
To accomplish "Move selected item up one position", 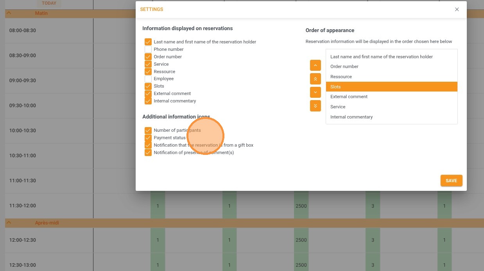I will click(x=315, y=65).
